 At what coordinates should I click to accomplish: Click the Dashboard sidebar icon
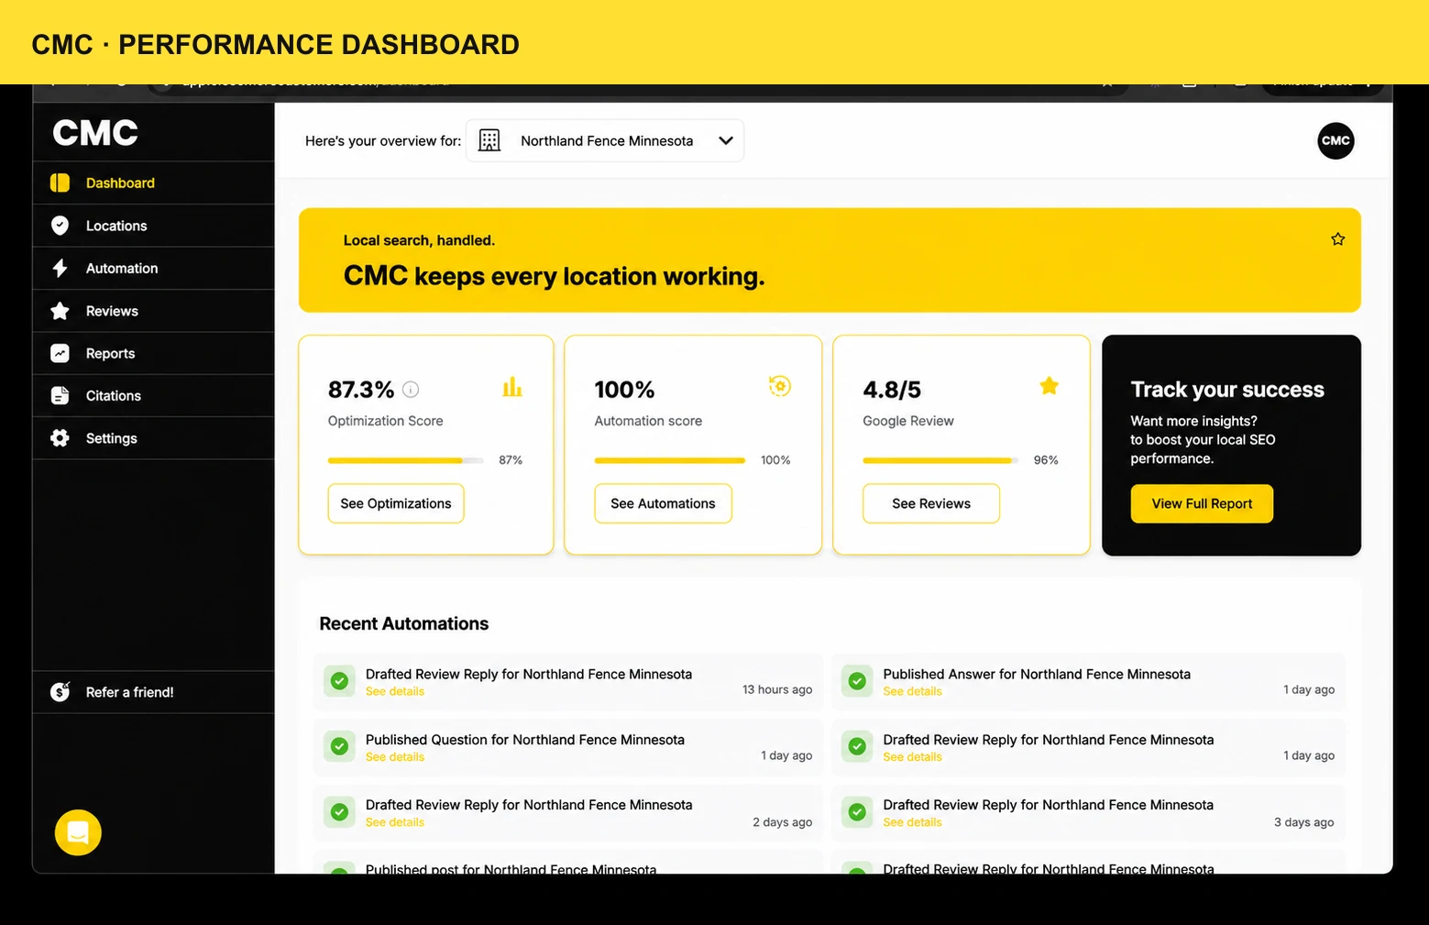coord(60,182)
